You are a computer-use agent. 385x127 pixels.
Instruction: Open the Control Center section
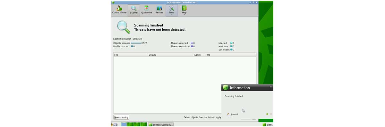click(119, 10)
